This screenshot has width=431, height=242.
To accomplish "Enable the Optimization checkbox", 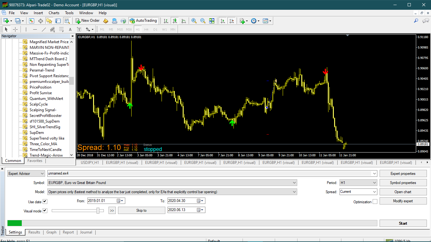I will click(375, 202).
